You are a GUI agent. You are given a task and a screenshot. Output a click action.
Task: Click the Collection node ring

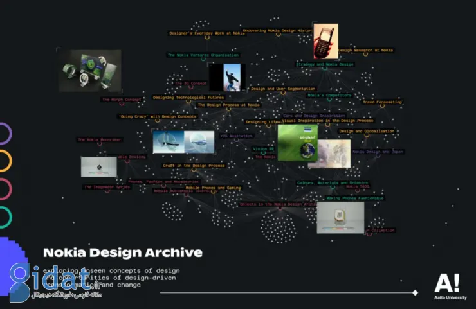coord(369,233)
